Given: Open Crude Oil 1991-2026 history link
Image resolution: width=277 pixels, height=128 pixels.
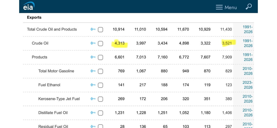Looking at the screenshot, I should coord(248,43).
